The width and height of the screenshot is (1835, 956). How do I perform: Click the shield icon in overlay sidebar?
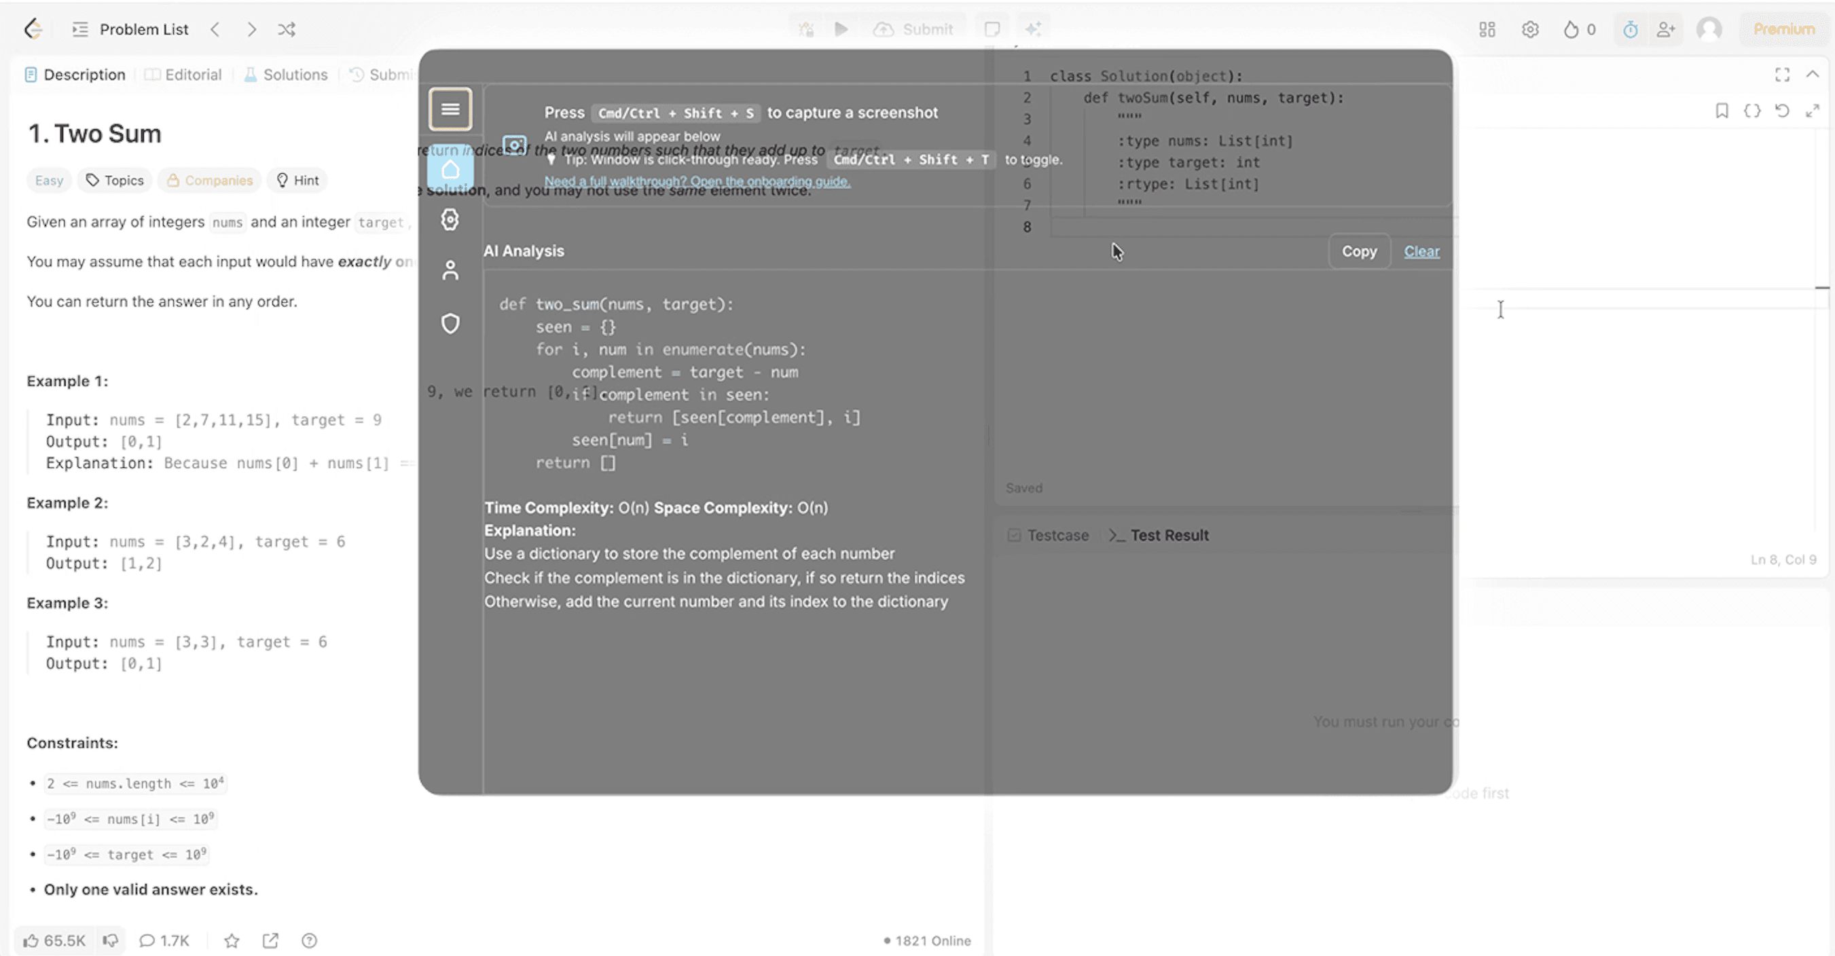pos(450,323)
